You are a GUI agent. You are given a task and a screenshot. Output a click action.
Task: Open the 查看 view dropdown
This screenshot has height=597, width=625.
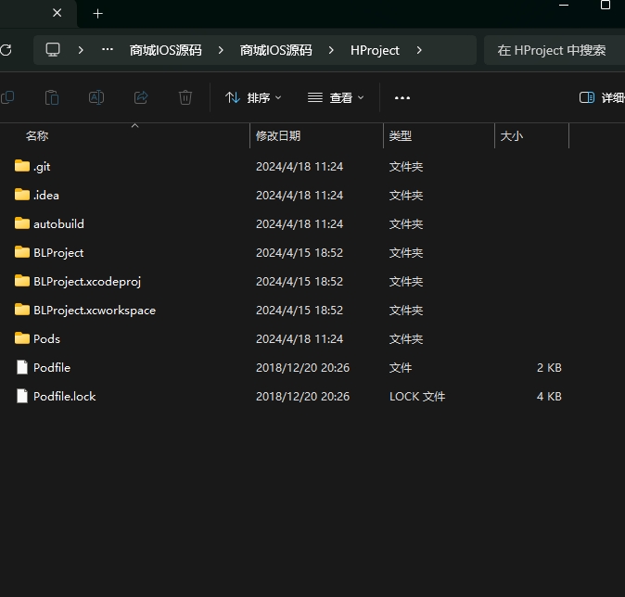click(336, 97)
